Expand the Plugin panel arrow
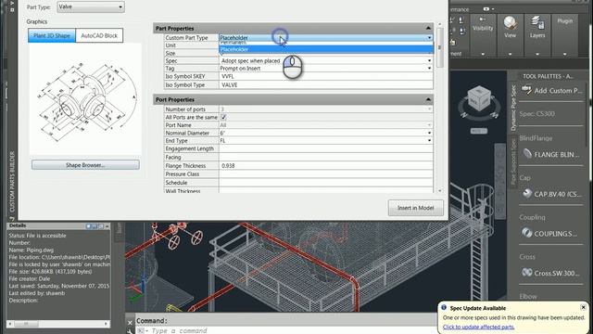 [564, 54]
